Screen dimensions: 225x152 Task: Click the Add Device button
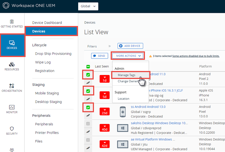tap(130, 46)
